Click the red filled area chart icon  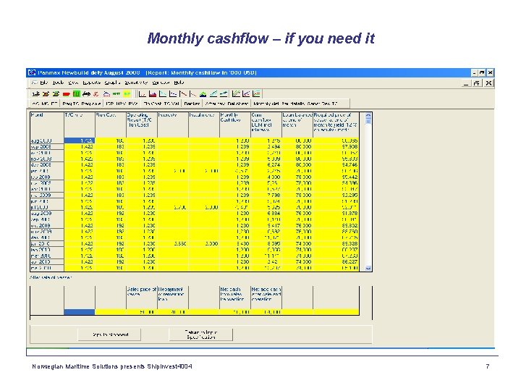pyautogui.click(x=153, y=94)
